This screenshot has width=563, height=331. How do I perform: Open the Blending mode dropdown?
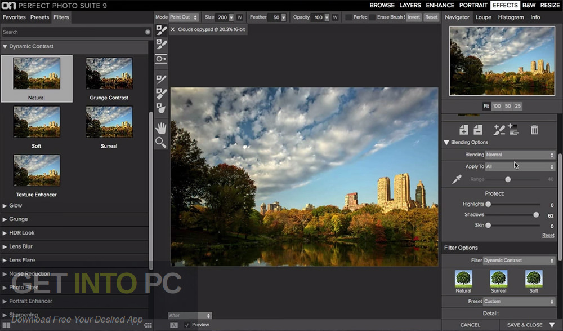click(x=520, y=155)
